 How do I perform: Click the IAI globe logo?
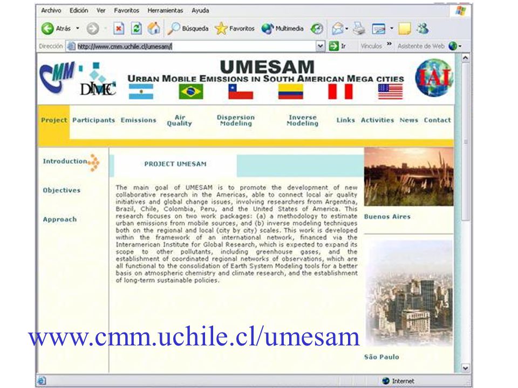point(434,78)
